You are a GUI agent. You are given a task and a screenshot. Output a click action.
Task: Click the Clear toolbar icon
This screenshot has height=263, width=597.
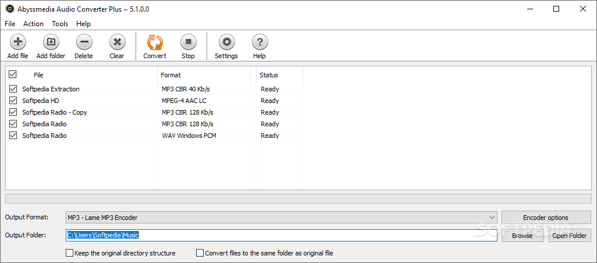pos(118,42)
